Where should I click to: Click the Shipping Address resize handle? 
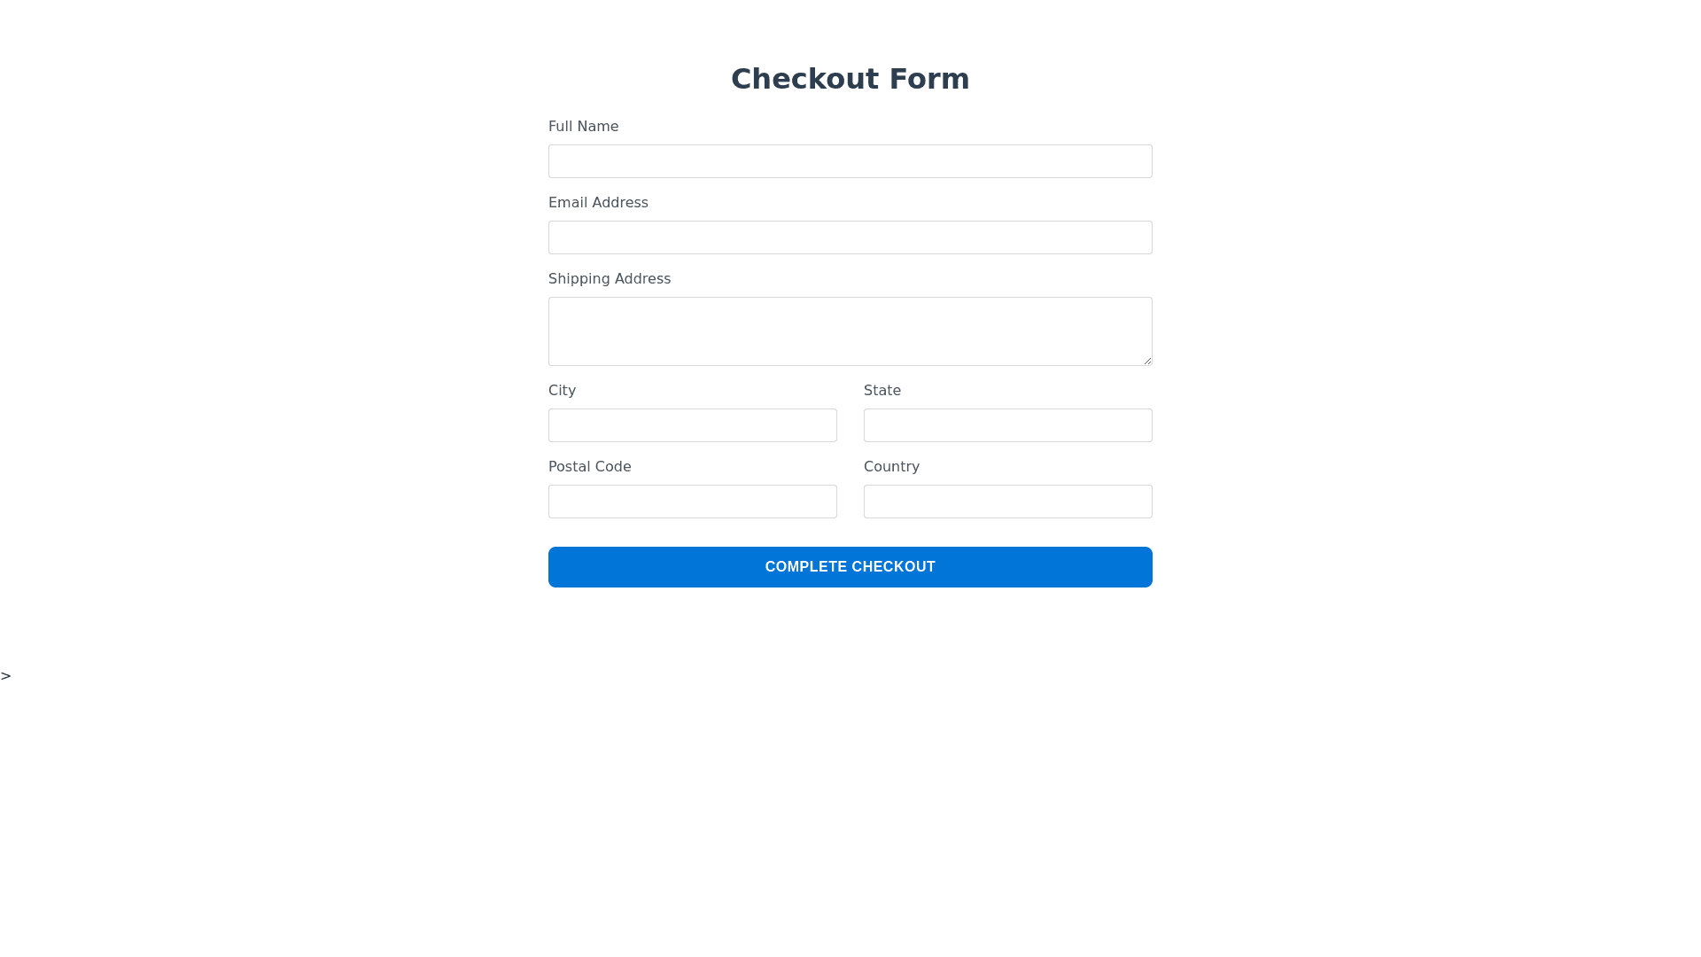pos(1147,361)
